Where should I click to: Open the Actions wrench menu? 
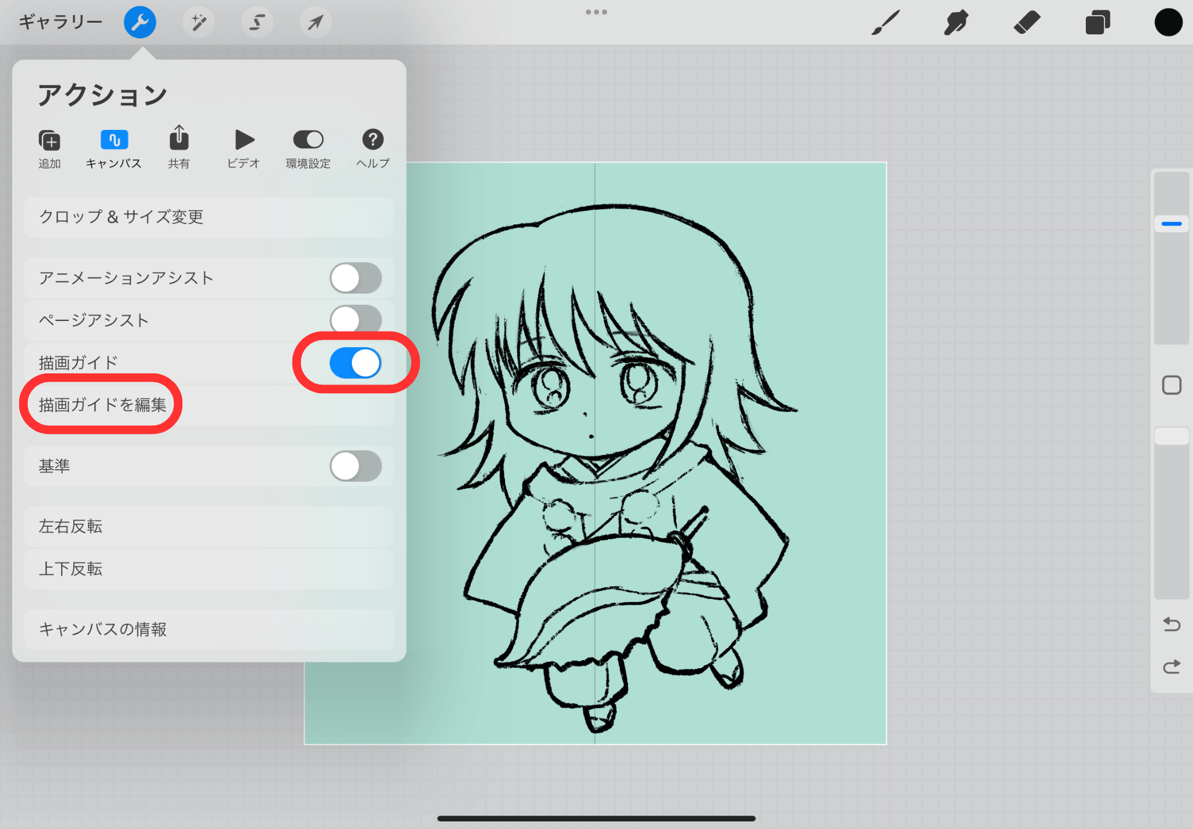[x=140, y=23]
